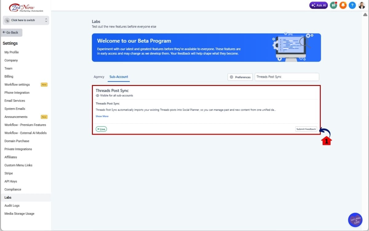
Task: Open Media Storage Usage settings
Action: (19, 213)
